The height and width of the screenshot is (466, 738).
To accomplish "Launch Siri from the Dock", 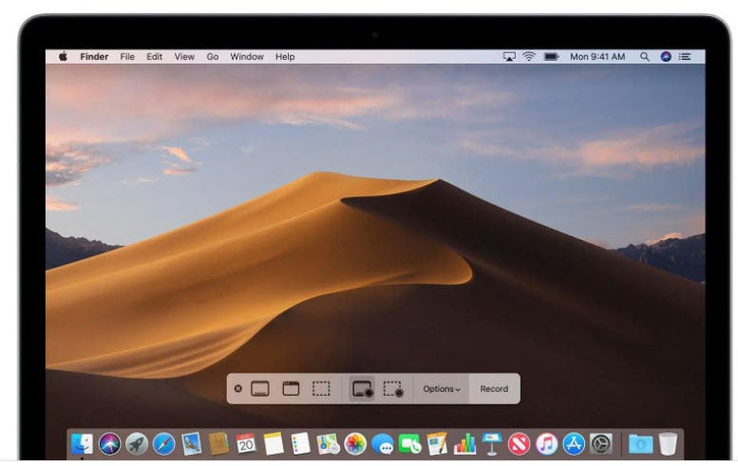I will click(109, 444).
